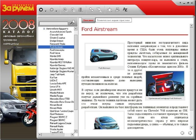This screenshot has width=196, height=140.
Task: Click the Ford Airstream interior photo thumbnail
Action: 165,84
